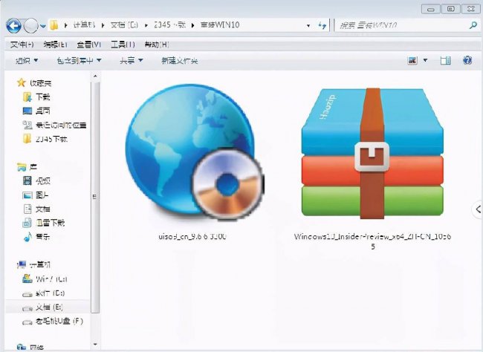The height and width of the screenshot is (352, 483).
Task: Select 文档 (E:) drive in sidebar
Action: coord(42,307)
